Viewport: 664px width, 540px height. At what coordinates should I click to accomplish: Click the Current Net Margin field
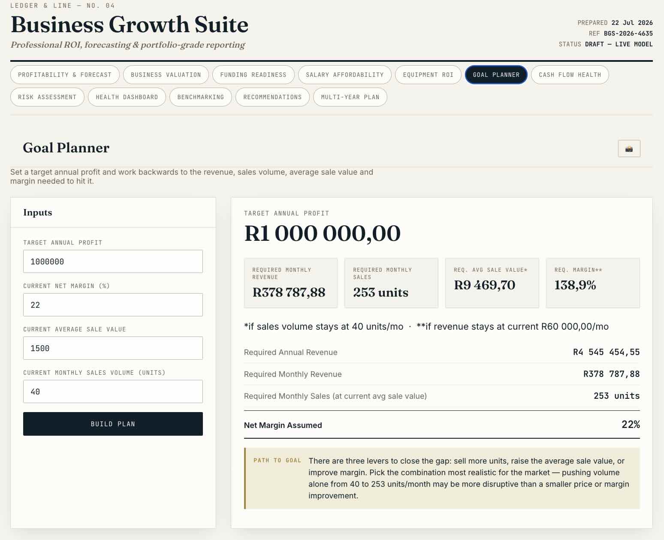pos(113,305)
